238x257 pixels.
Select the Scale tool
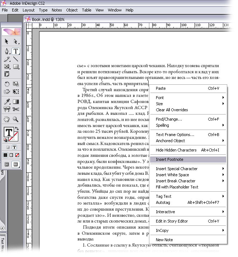[16, 84]
